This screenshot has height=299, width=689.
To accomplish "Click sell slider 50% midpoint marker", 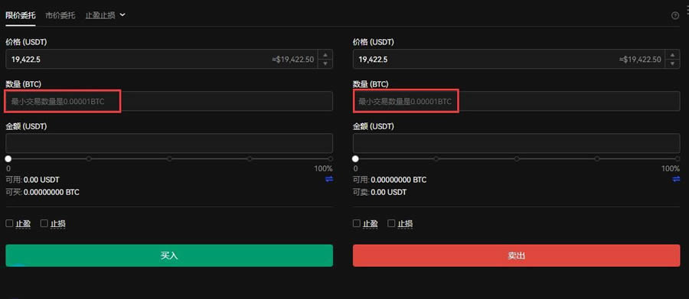I will 517,159.
